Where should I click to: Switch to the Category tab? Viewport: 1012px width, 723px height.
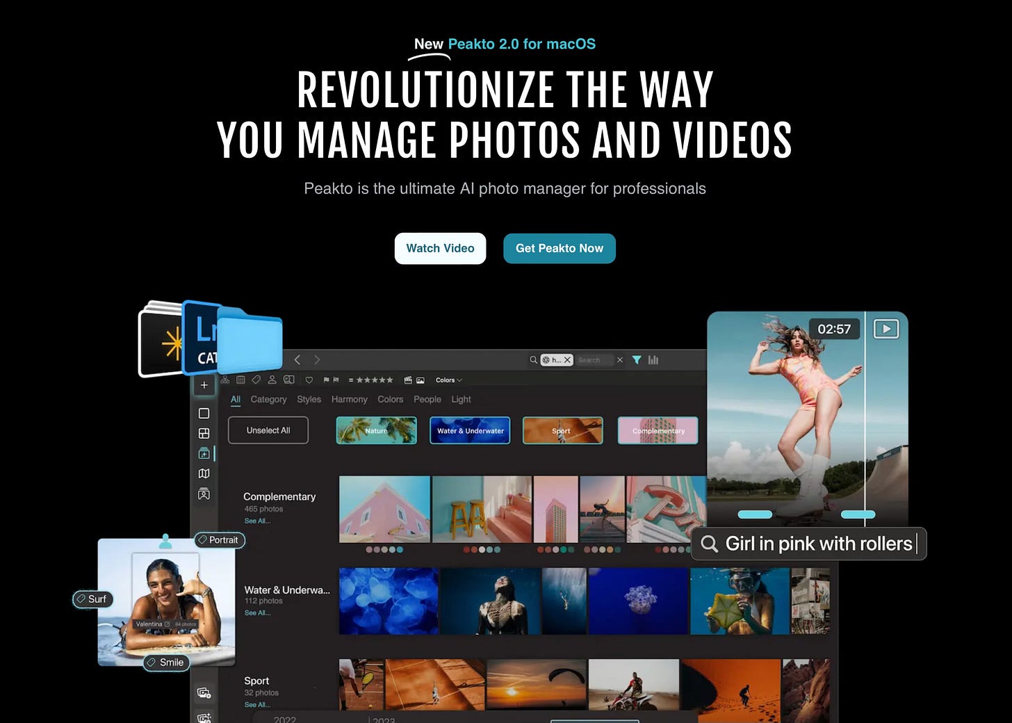click(268, 399)
